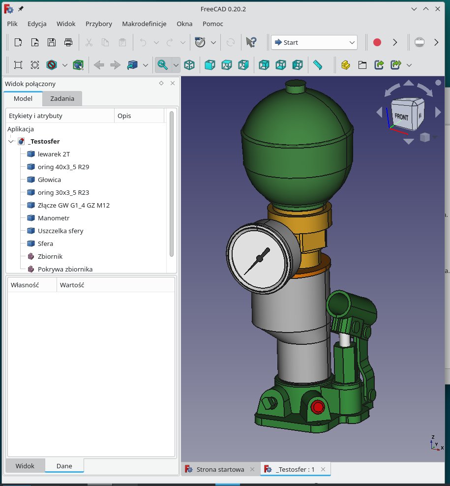Image resolution: width=450 pixels, height=486 pixels.
Task: Click the Save document icon
Action: tap(51, 42)
